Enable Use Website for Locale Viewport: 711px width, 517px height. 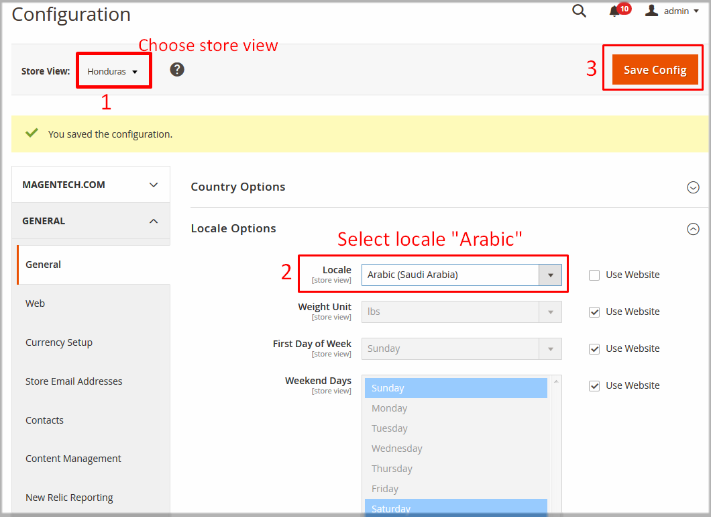(x=594, y=275)
